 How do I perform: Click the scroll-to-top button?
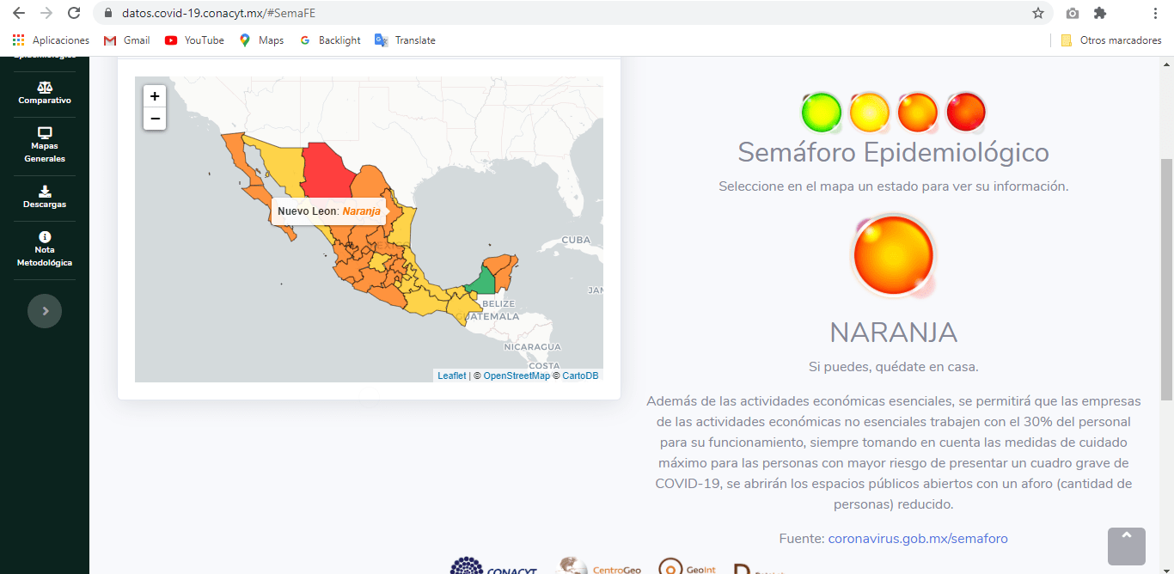(x=1126, y=546)
